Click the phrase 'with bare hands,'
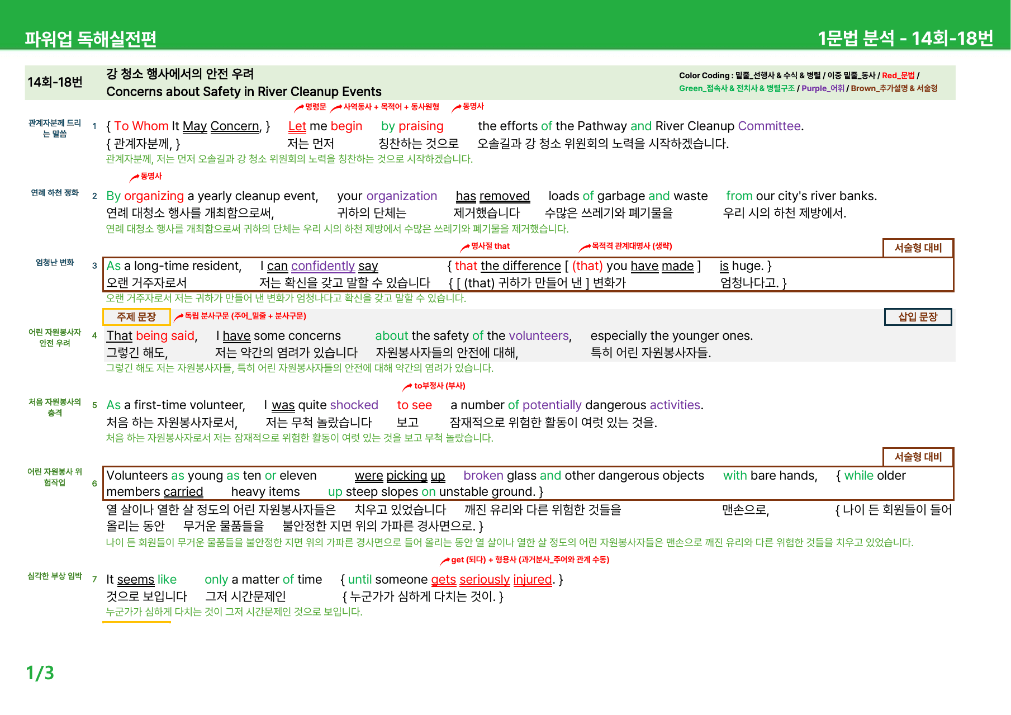The image size is (1011, 715). coord(770,476)
